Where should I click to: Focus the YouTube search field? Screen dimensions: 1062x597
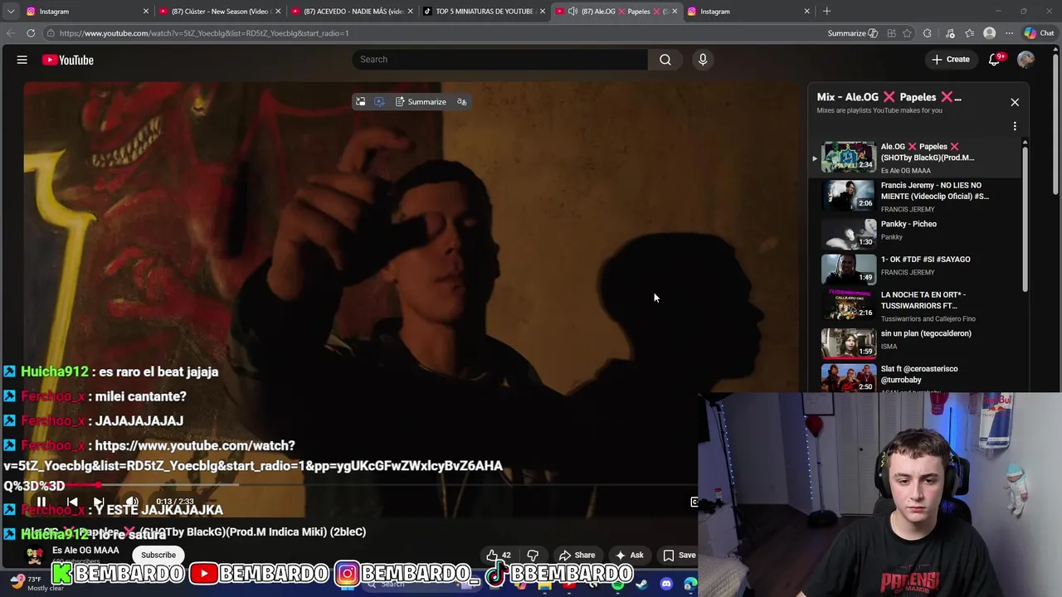[499, 60]
